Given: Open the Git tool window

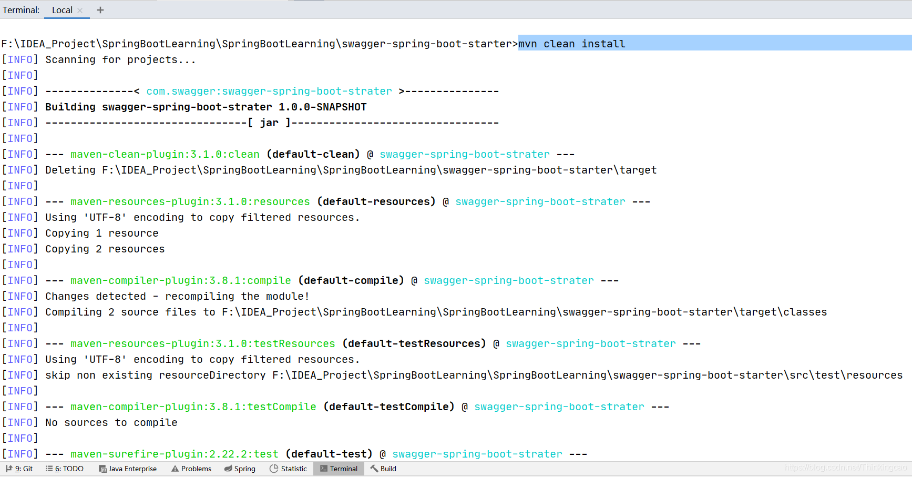Looking at the screenshot, I should click(19, 469).
